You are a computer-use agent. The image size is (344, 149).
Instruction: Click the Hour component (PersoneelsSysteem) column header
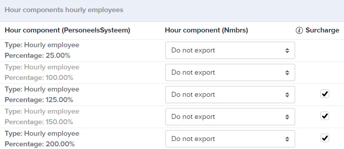pyautogui.click(x=67, y=30)
